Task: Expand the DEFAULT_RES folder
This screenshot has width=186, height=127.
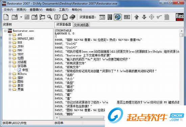Action: point(10,39)
